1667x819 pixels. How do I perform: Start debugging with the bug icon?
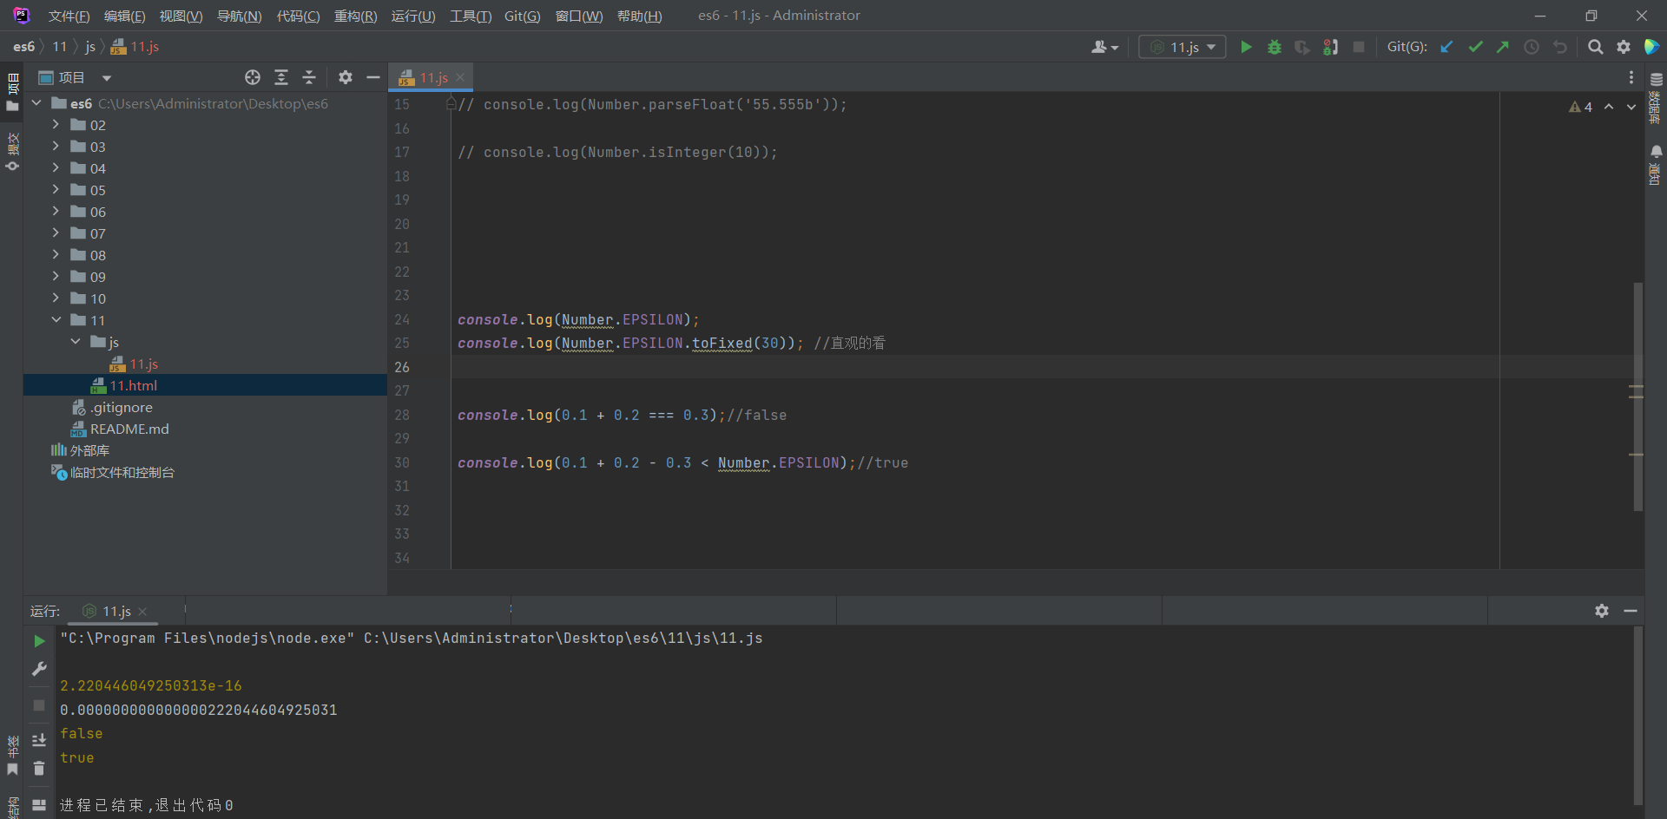(1274, 47)
